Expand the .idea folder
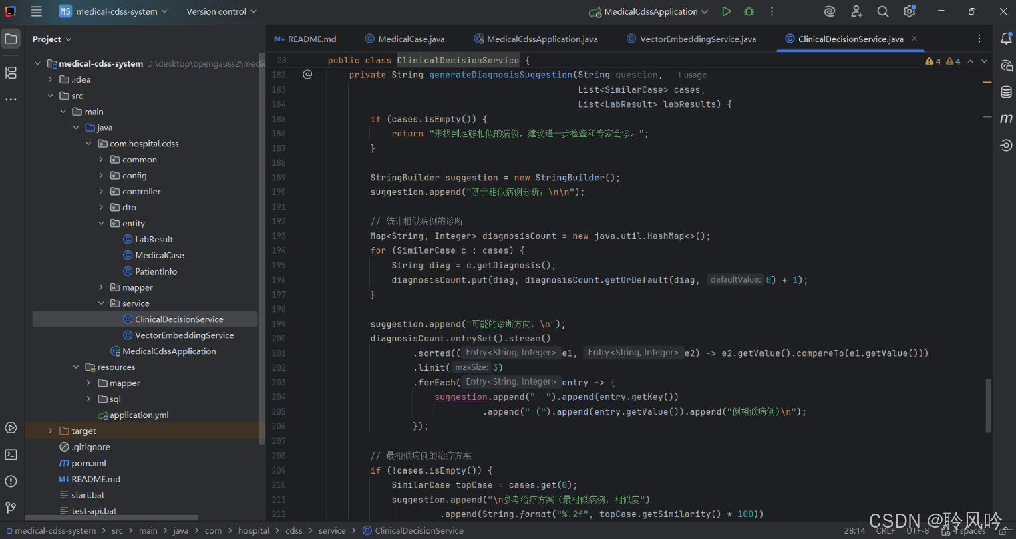 pos(50,79)
